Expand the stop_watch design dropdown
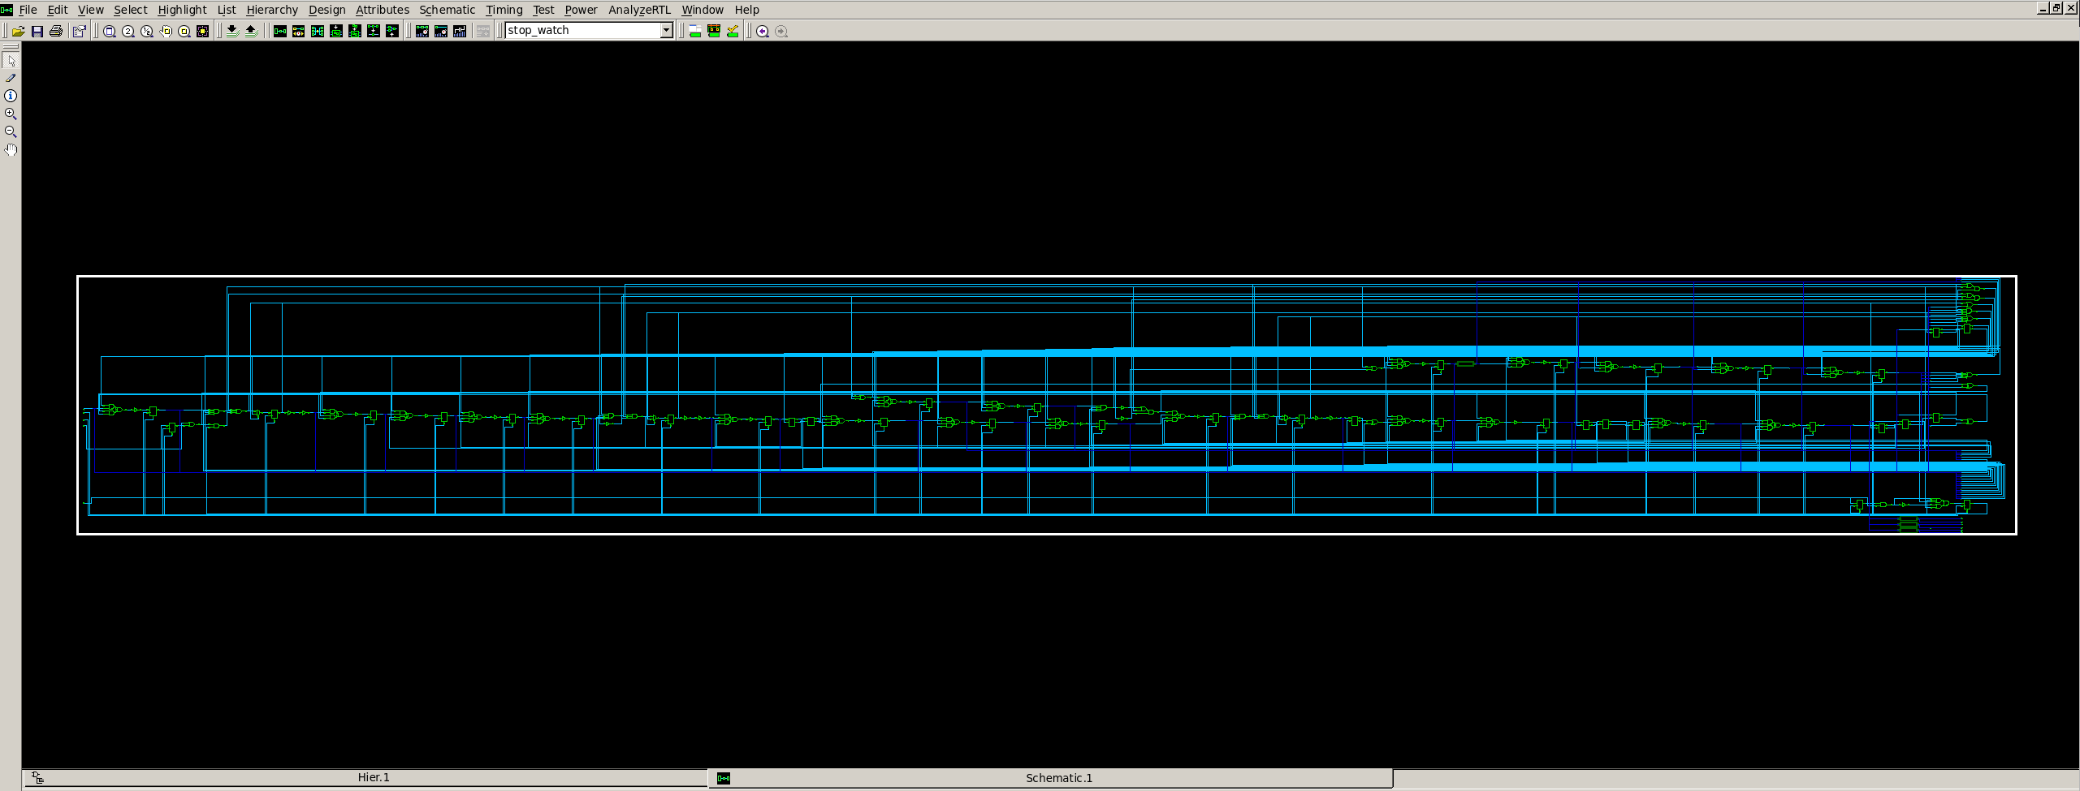Screen dimensions: 2080x791 (666, 31)
